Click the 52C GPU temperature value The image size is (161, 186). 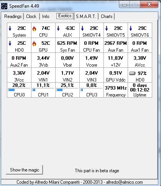[46, 43]
